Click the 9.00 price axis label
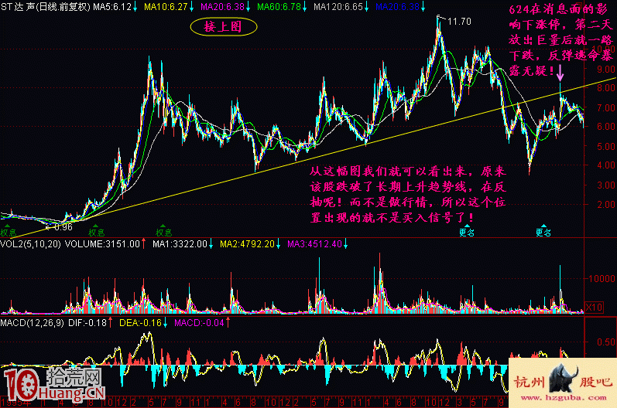This screenshot has width=617, height=408. (x=606, y=69)
